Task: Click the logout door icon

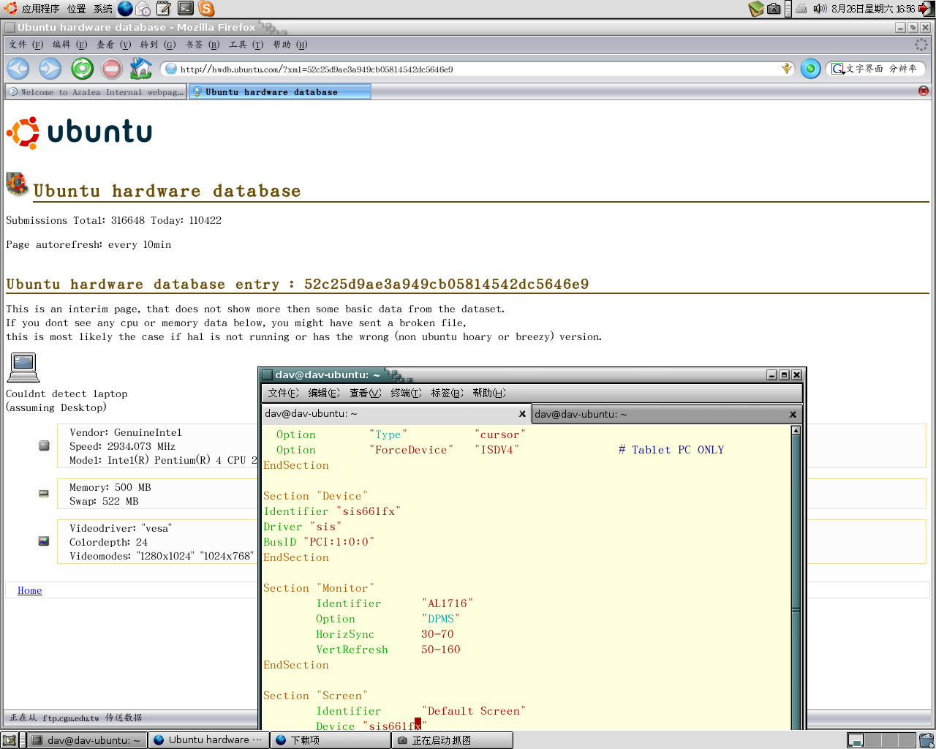Action: coord(926,9)
